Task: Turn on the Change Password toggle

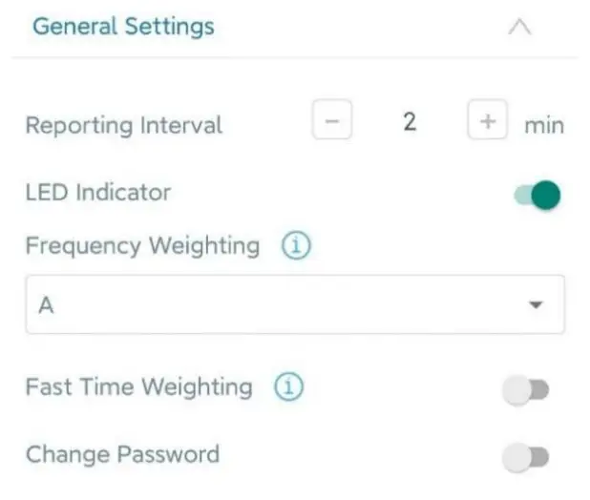Action: tap(525, 457)
